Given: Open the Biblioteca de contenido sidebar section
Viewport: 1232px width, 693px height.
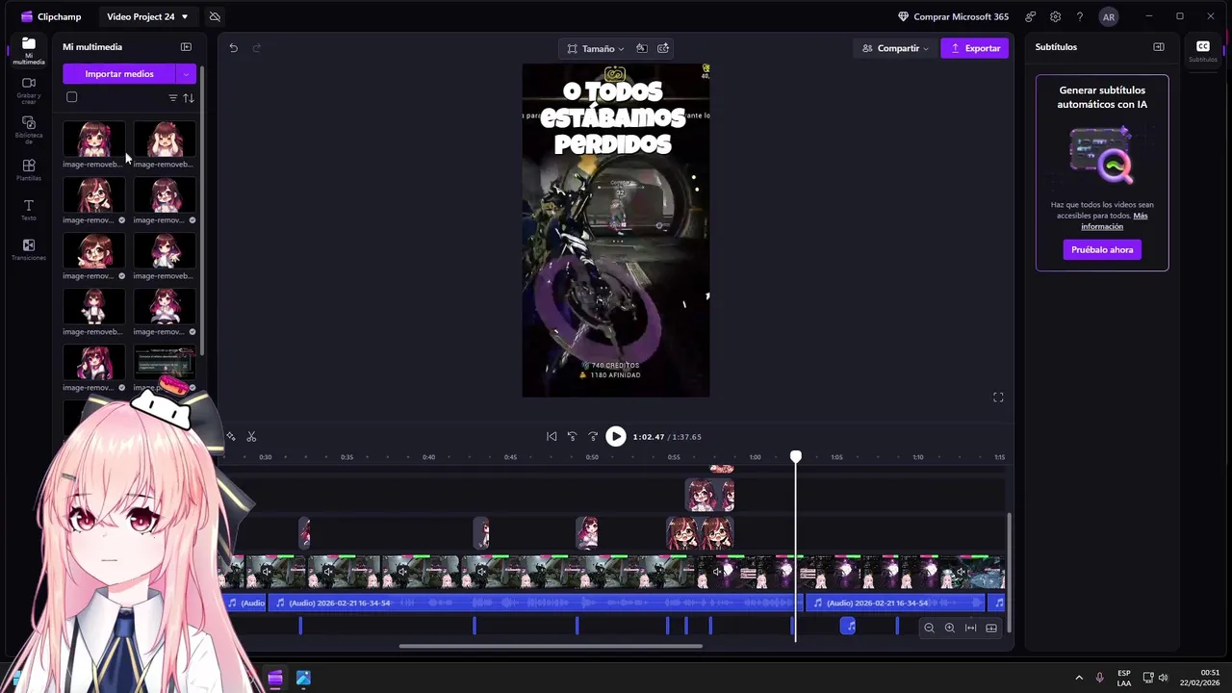Looking at the screenshot, I should click(x=28, y=130).
